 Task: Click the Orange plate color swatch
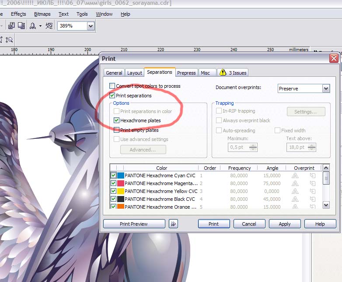point(121,206)
